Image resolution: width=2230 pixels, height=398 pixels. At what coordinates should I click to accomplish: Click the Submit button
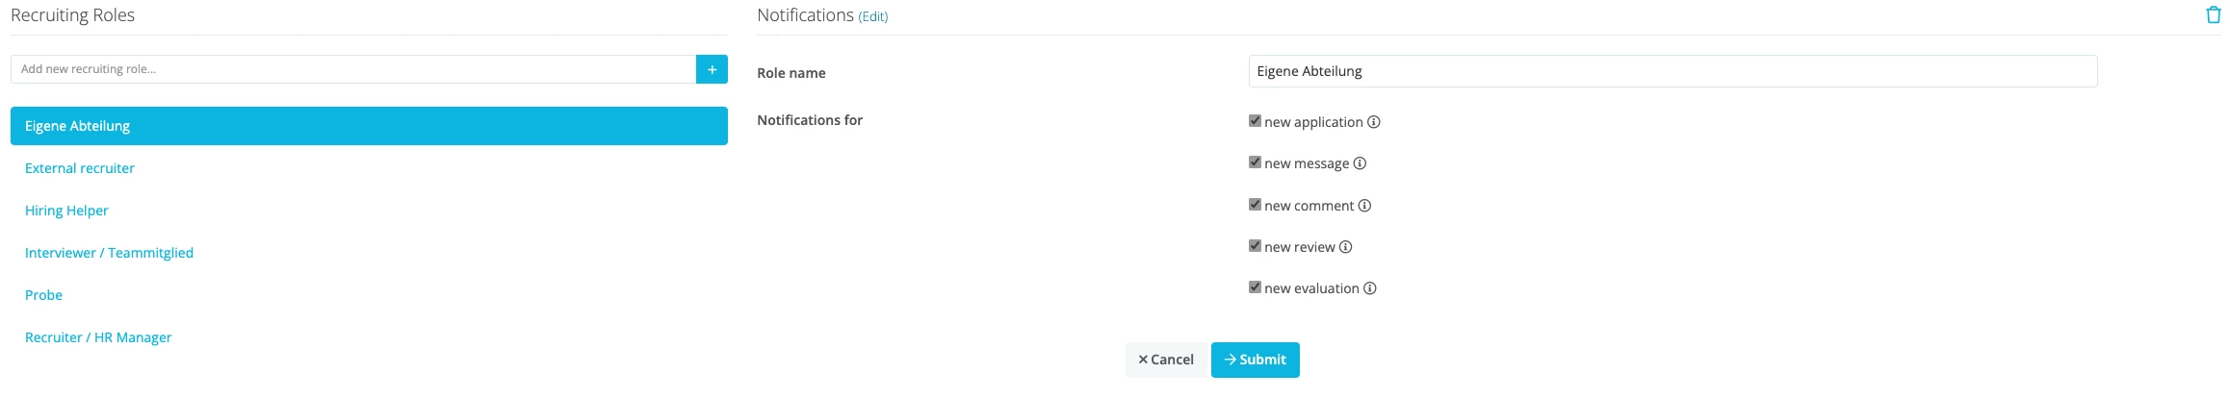pyautogui.click(x=1255, y=360)
